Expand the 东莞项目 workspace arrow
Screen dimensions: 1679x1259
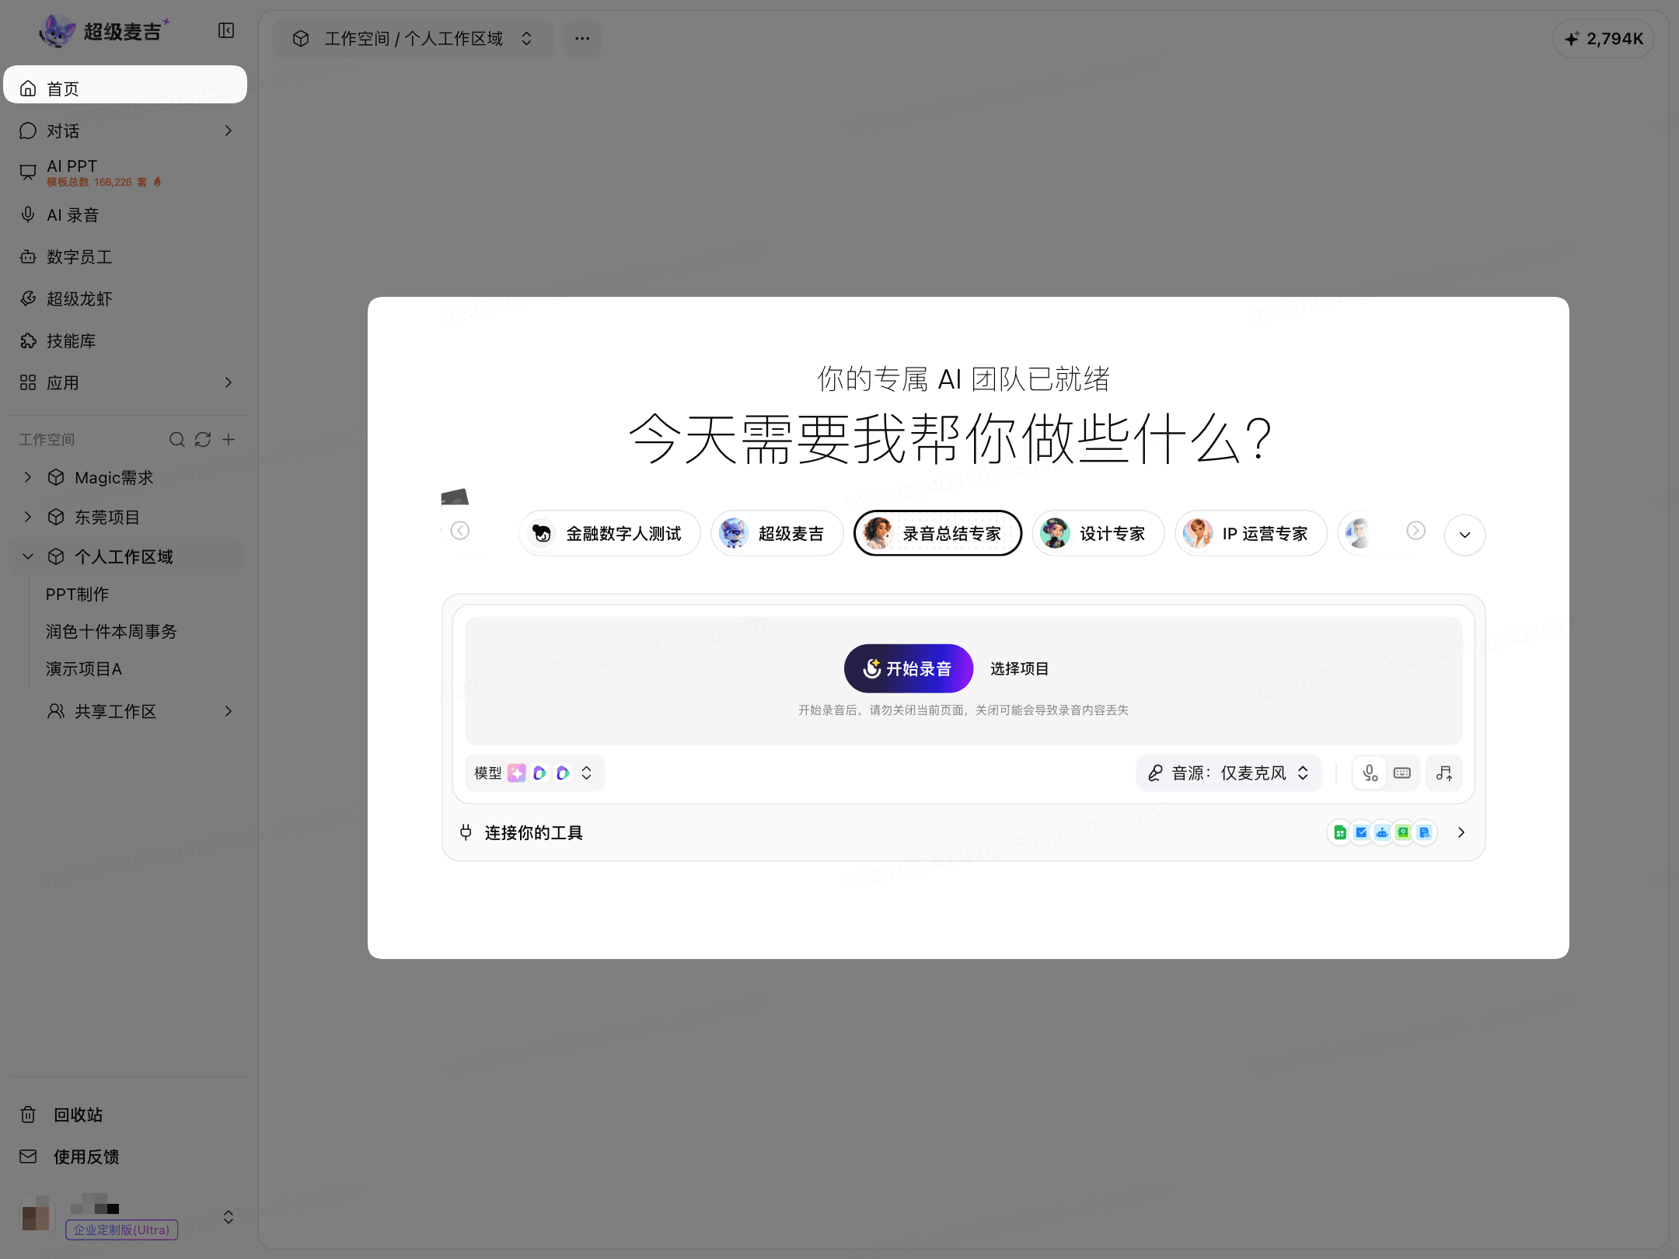tap(28, 517)
